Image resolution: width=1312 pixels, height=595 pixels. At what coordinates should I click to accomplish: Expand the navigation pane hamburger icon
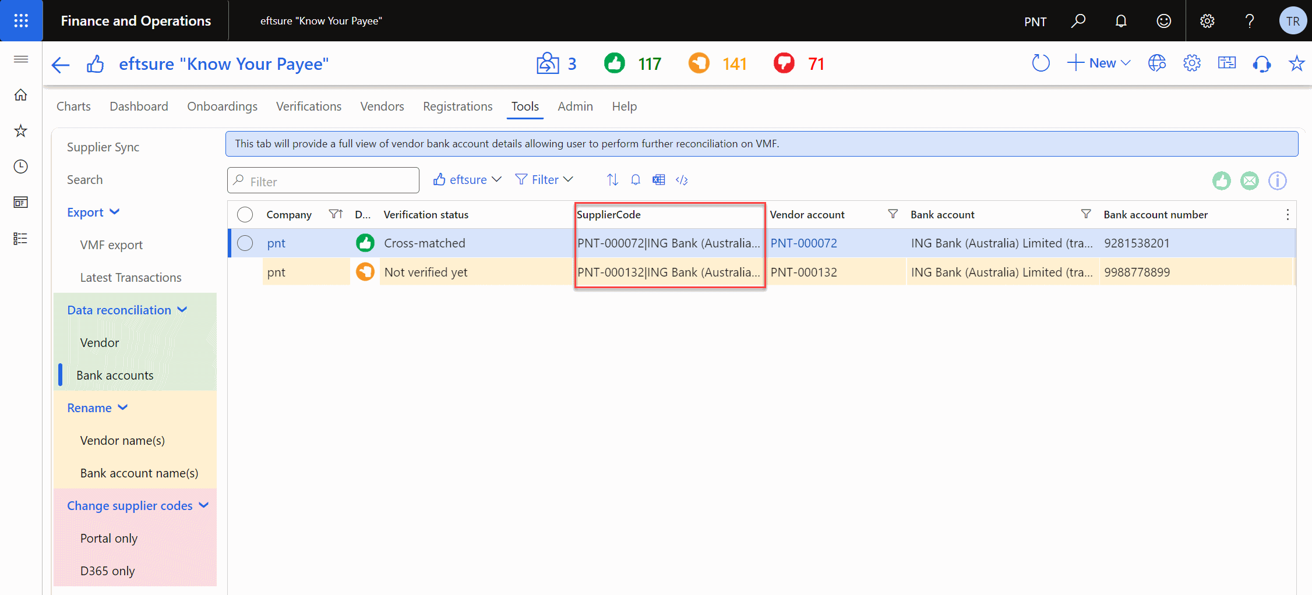click(21, 59)
